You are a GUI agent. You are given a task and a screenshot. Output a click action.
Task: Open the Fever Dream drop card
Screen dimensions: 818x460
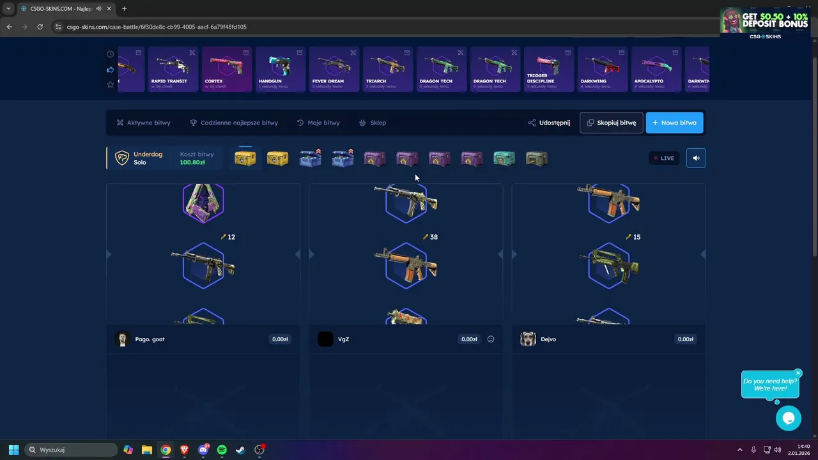pyautogui.click(x=334, y=69)
